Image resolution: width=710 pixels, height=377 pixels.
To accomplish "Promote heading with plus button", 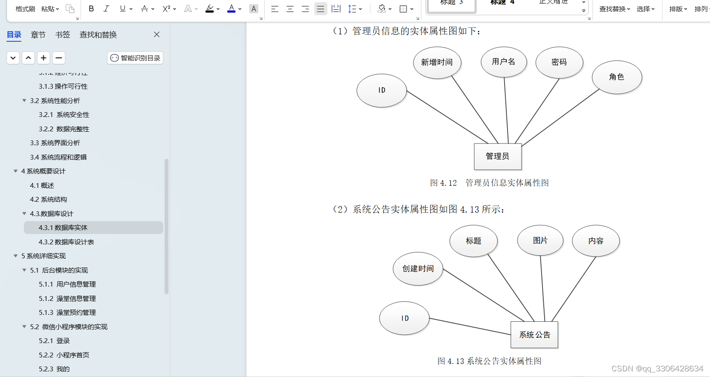I will (44, 58).
